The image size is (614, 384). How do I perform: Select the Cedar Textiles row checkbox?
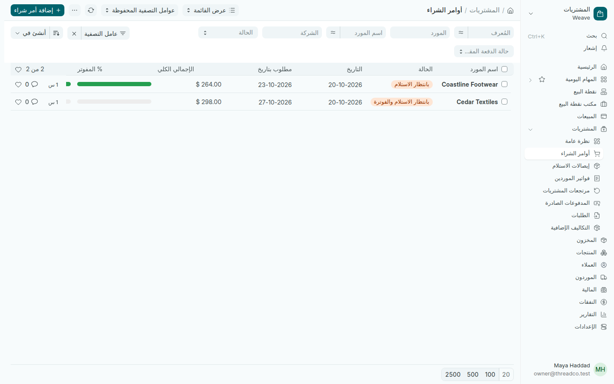click(x=504, y=102)
